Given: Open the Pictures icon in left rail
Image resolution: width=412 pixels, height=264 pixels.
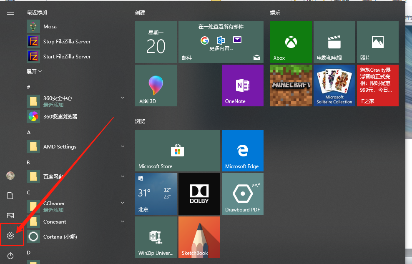Looking at the screenshot, I should coord(10,216).
